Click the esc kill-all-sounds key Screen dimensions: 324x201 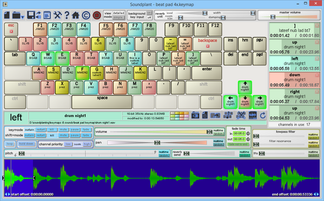coord(11,29)
